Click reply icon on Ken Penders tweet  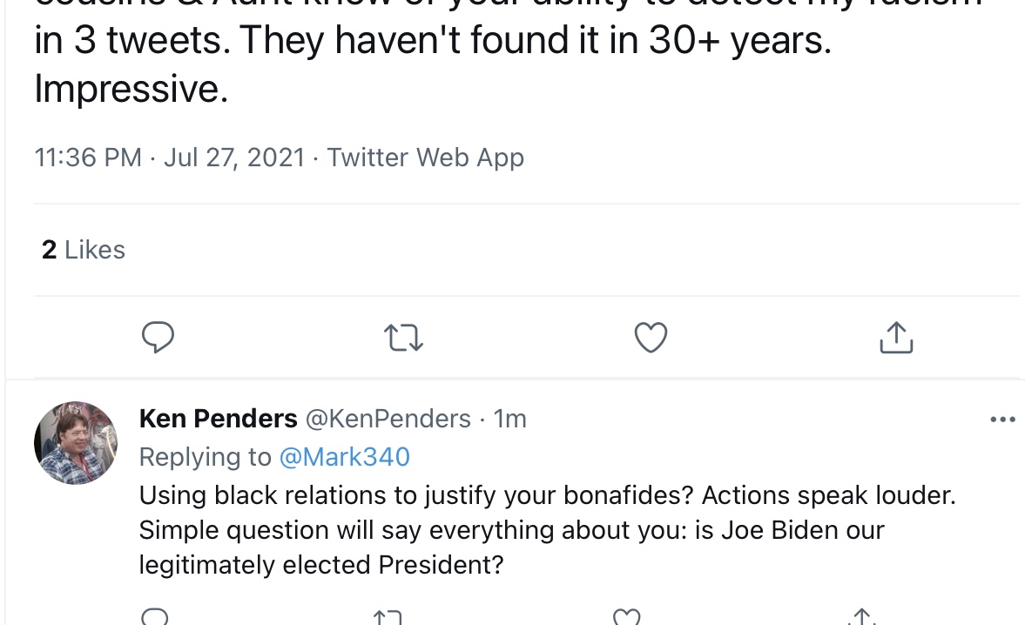coord(155,616)
